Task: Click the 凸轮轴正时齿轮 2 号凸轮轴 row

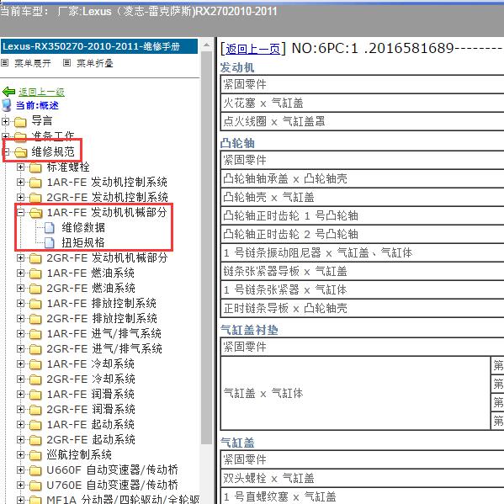Action: tap(363, 234)
